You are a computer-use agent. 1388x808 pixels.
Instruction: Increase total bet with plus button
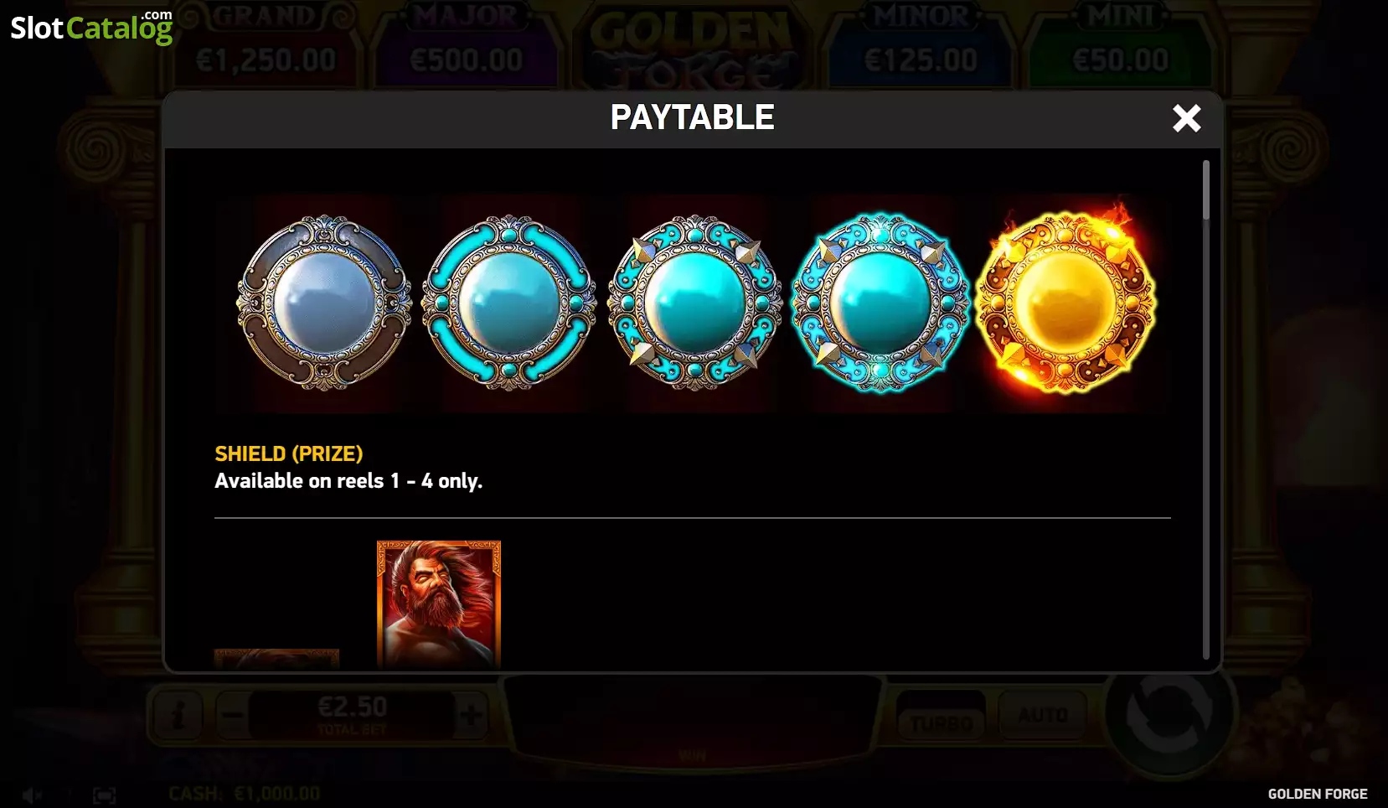click(x=471, y=716)
